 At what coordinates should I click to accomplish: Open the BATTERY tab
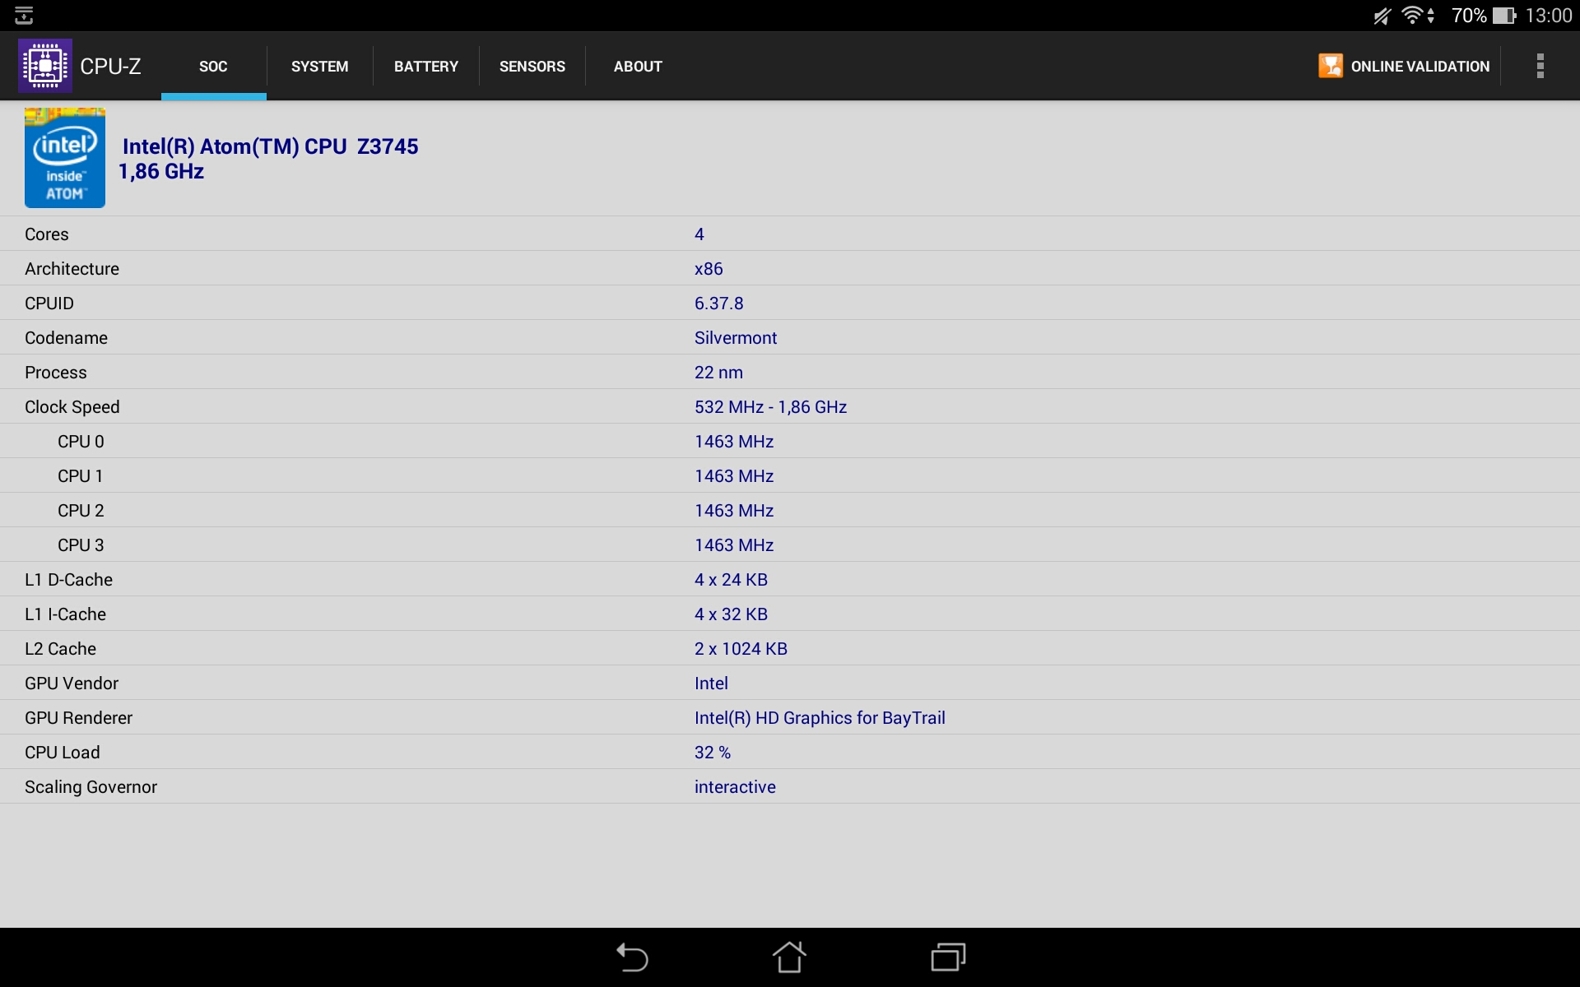click(x=425, y=67)
